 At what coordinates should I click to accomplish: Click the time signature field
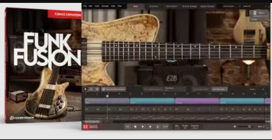tap(177, 127)
